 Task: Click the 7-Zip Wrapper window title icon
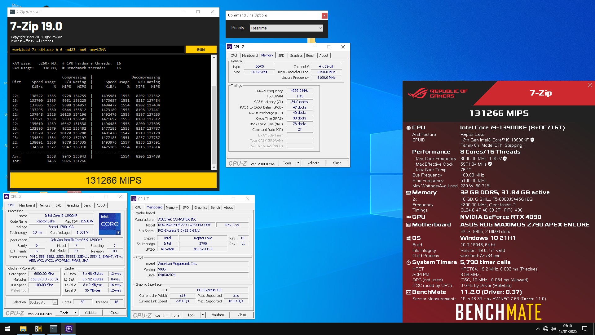(12, 12)
